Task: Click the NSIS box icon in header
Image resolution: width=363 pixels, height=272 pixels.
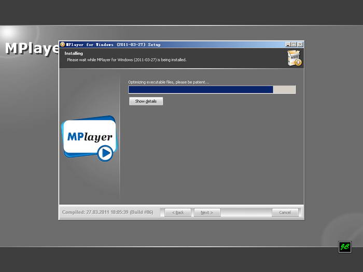Action: coord(295,58)
